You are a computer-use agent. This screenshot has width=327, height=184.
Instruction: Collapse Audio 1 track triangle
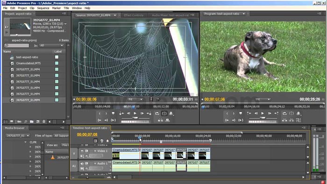pyautogui.click(x=95, y=163)
